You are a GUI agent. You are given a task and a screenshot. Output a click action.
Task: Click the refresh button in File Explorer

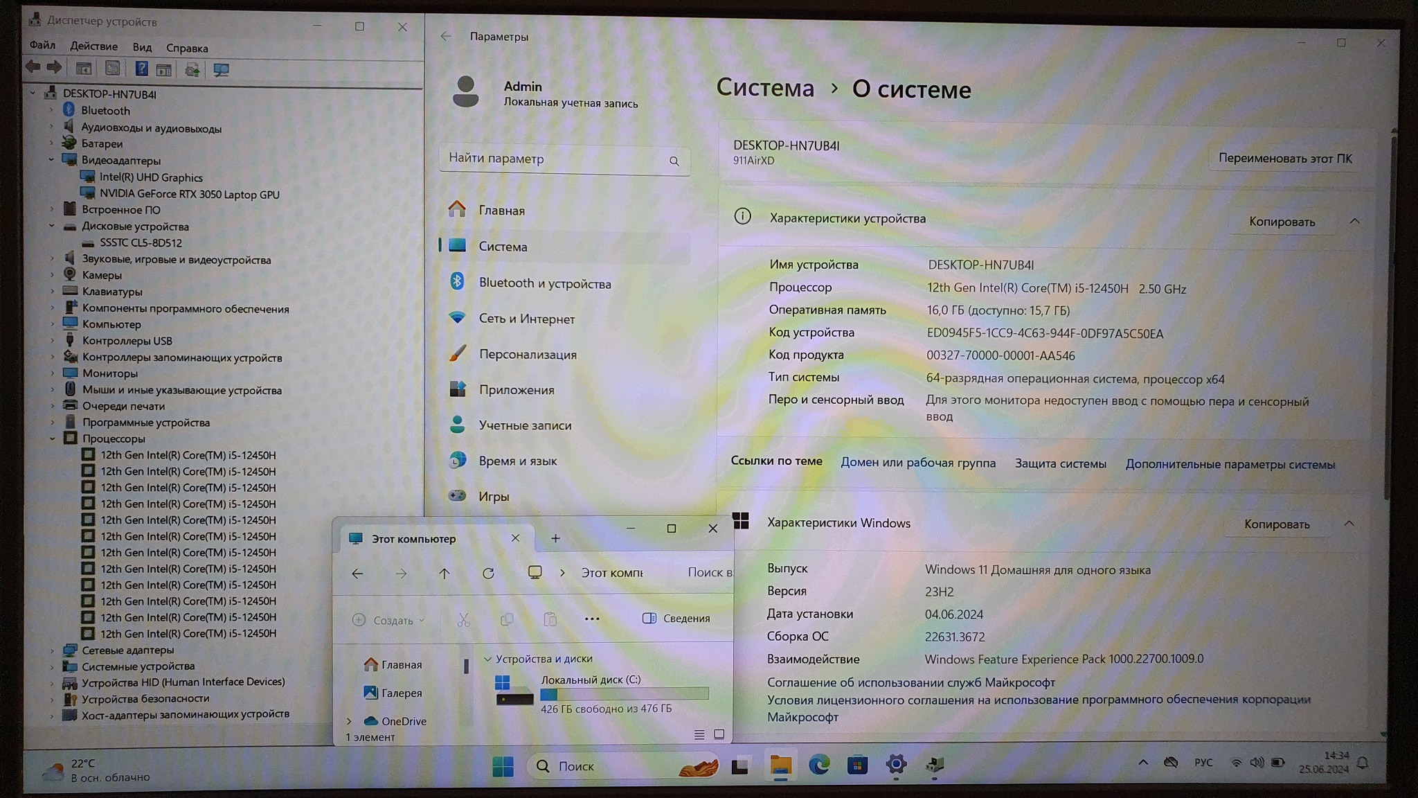[x=488, y=573]
